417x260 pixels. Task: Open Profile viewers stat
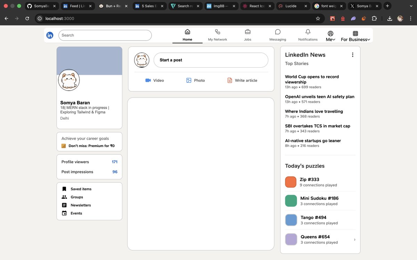pos(89,162)
